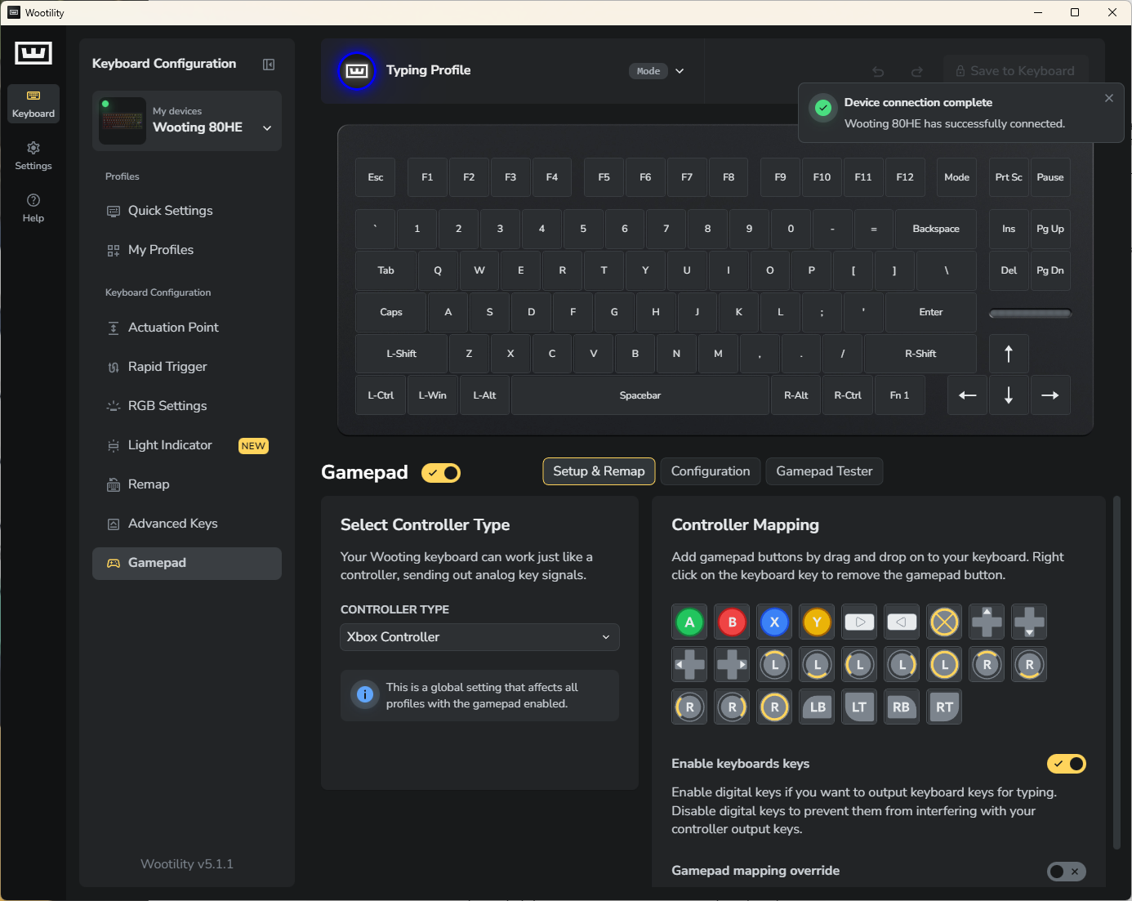Collapse the Keyboard Configuration sidebar panel

[269, 65]
